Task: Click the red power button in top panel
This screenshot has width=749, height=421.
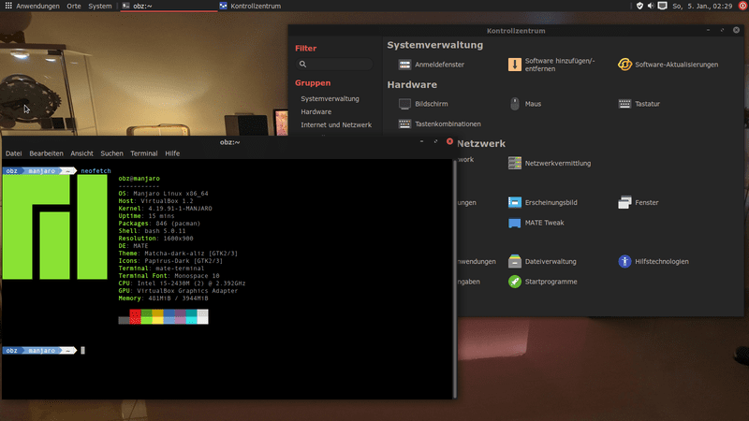Action: tap(742, 6)
